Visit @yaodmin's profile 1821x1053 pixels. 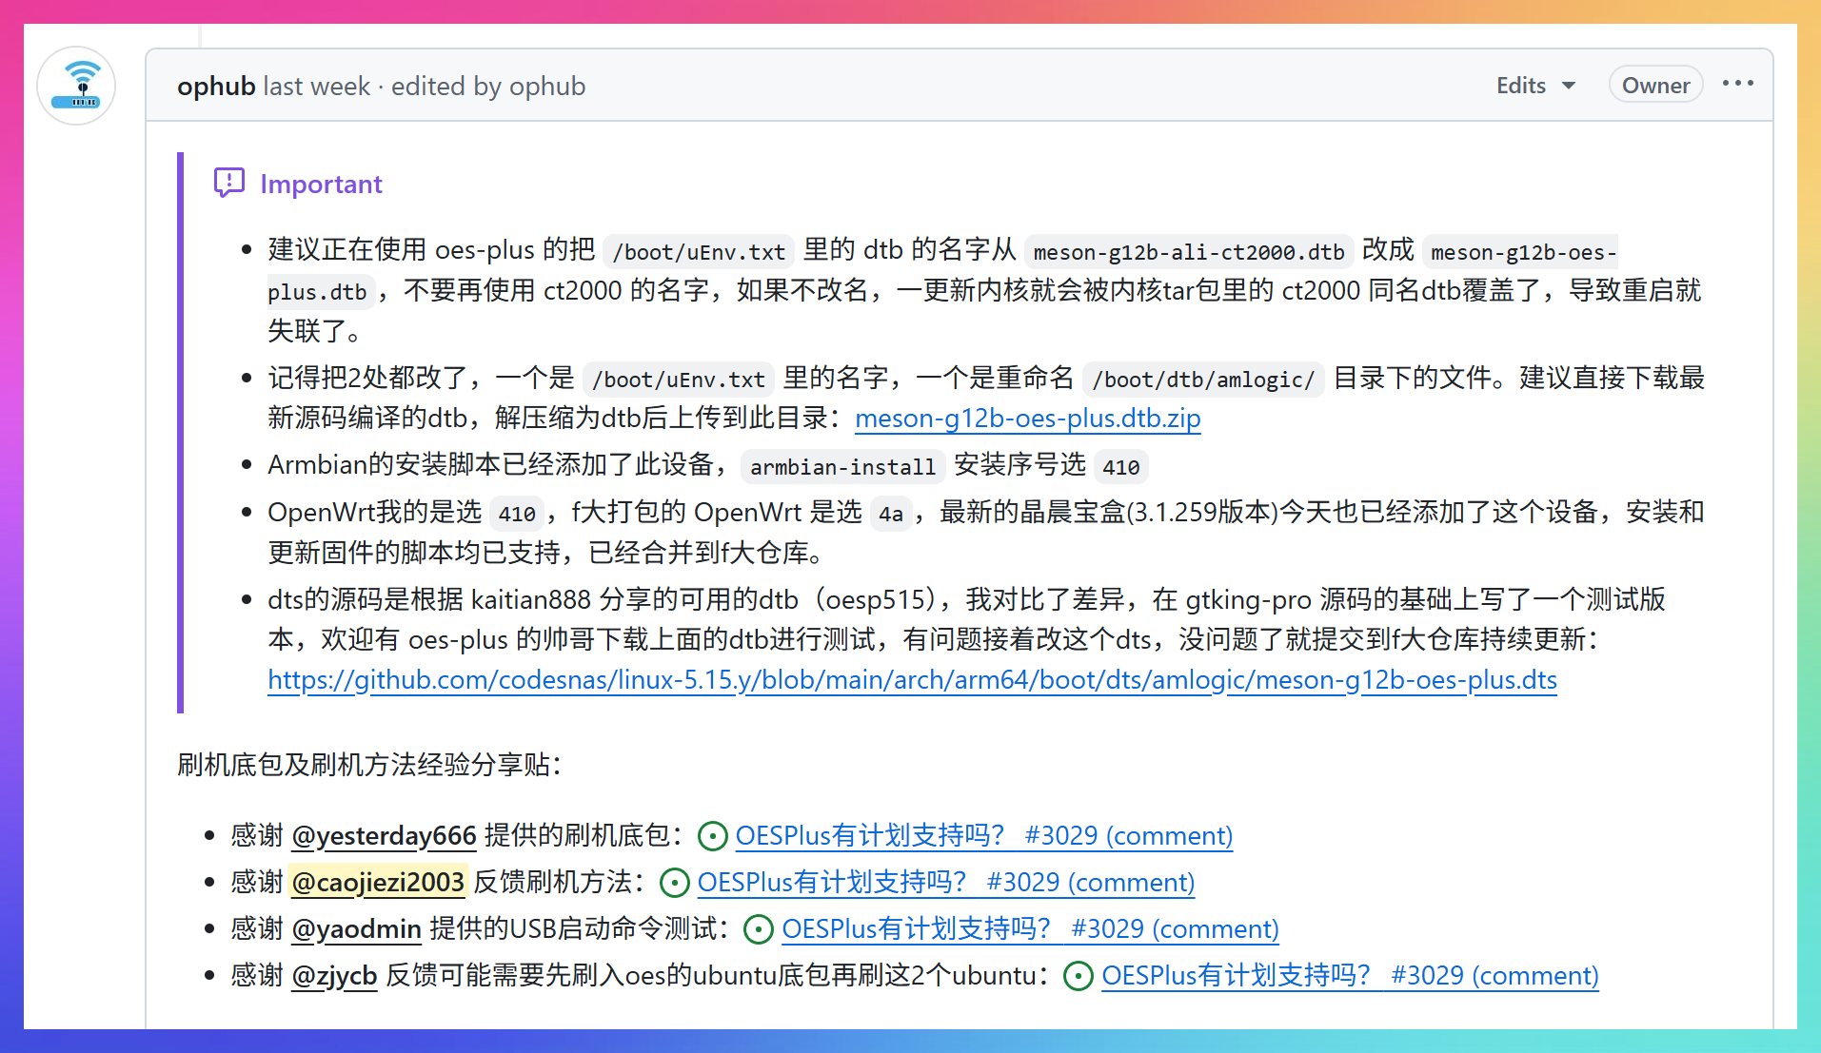click(355, 928)
